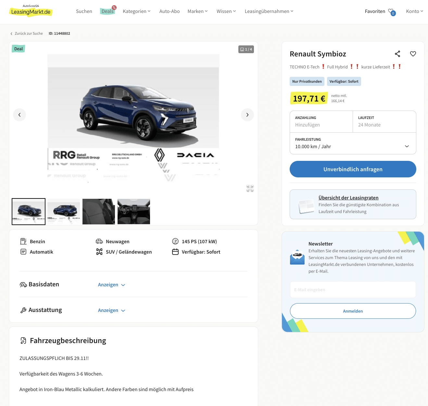The width and height of the screenshot is (428, 406).
Task: Click the Nur Privatkunden tag
Action: pos(307,81)
